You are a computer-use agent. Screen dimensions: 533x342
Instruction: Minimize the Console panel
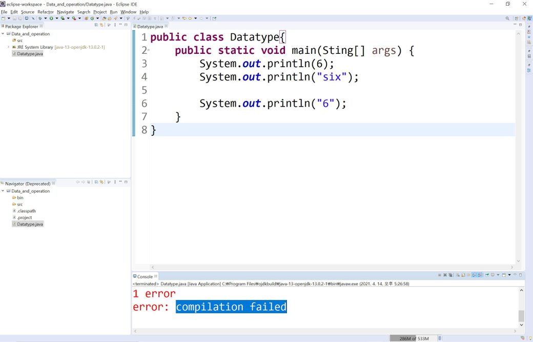click(514, 275)
